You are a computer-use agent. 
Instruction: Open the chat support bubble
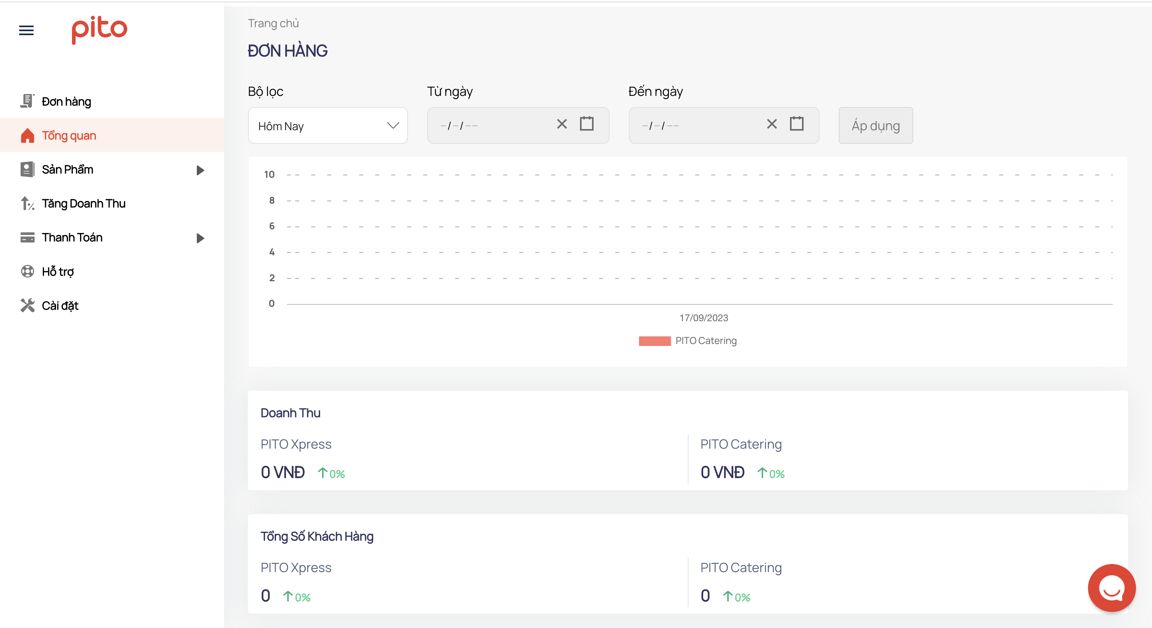1112,588
